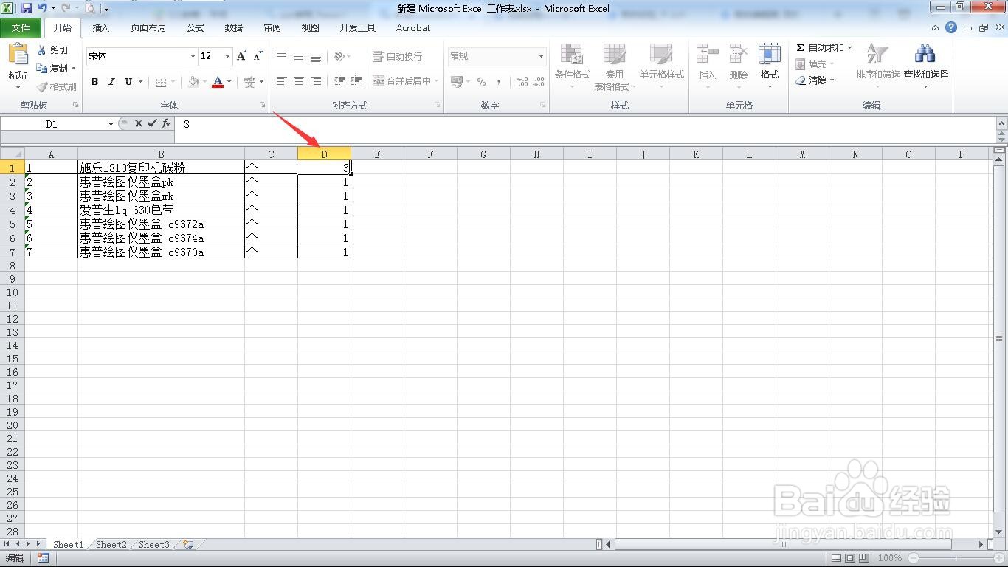Screen dimensions: 1008x567
Task: Toggle Underline formatting
Action: [128, 81]
